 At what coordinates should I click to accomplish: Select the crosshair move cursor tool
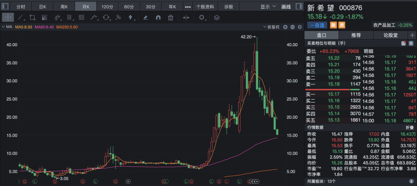coord(8,17)
